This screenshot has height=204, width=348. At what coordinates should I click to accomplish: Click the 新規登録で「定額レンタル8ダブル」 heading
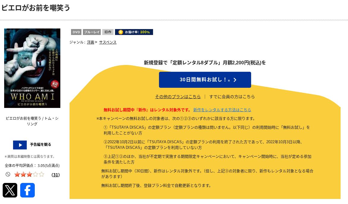coord(205,63)
